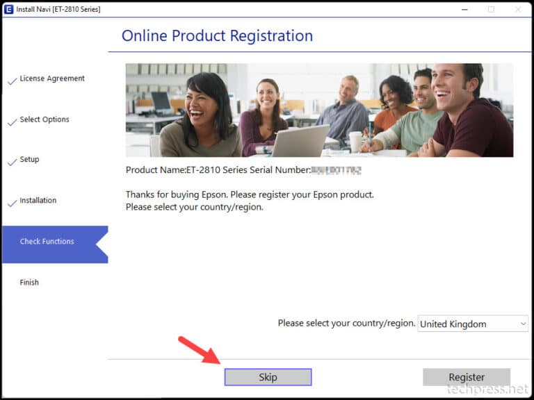Go to the Select Options step
This screenshot has width=534, height=400.
44,119
